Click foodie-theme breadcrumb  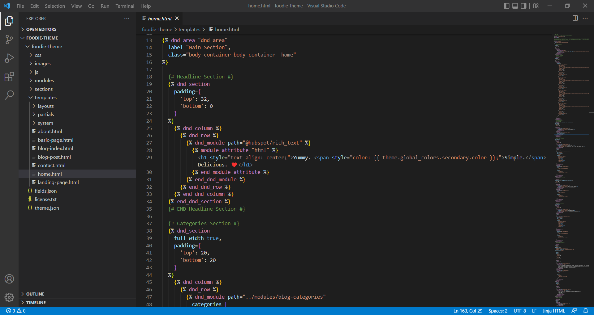157,29
